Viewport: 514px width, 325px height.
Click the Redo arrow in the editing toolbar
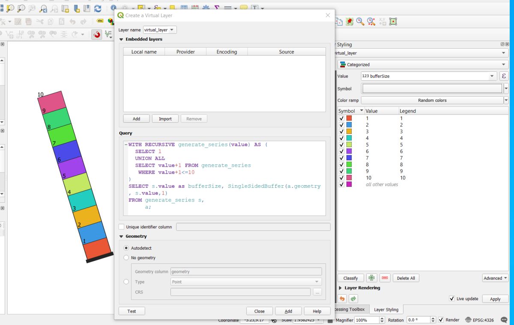click(x=83, y=21)
